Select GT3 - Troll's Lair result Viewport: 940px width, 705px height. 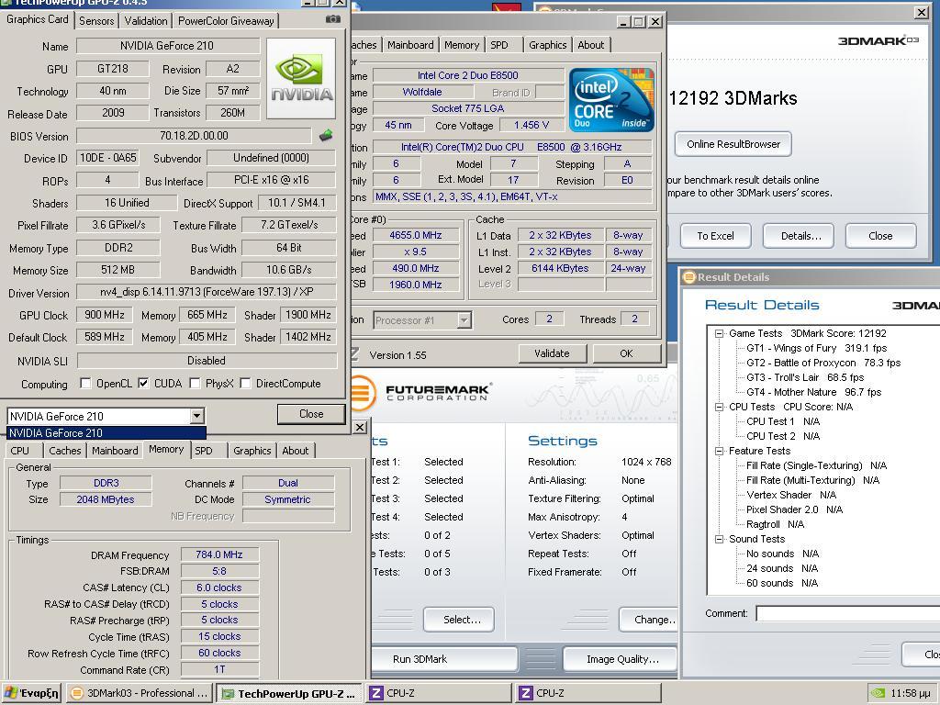pos(805,377)
